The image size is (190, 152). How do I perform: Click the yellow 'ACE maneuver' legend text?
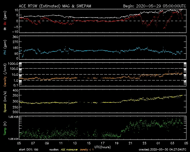[x=69, y=150]
